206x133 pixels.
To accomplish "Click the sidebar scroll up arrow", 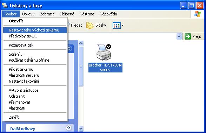I will coord(81,43).
